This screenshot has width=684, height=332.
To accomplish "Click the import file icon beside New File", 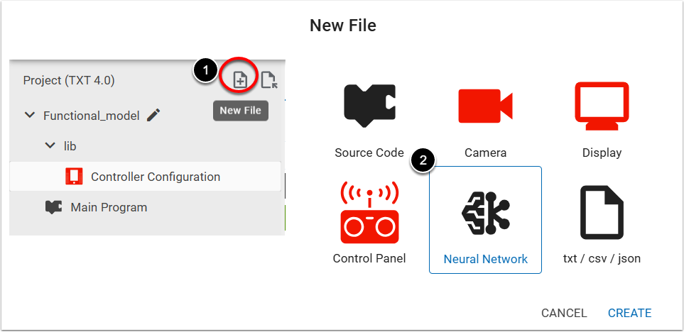I will 268,80.
